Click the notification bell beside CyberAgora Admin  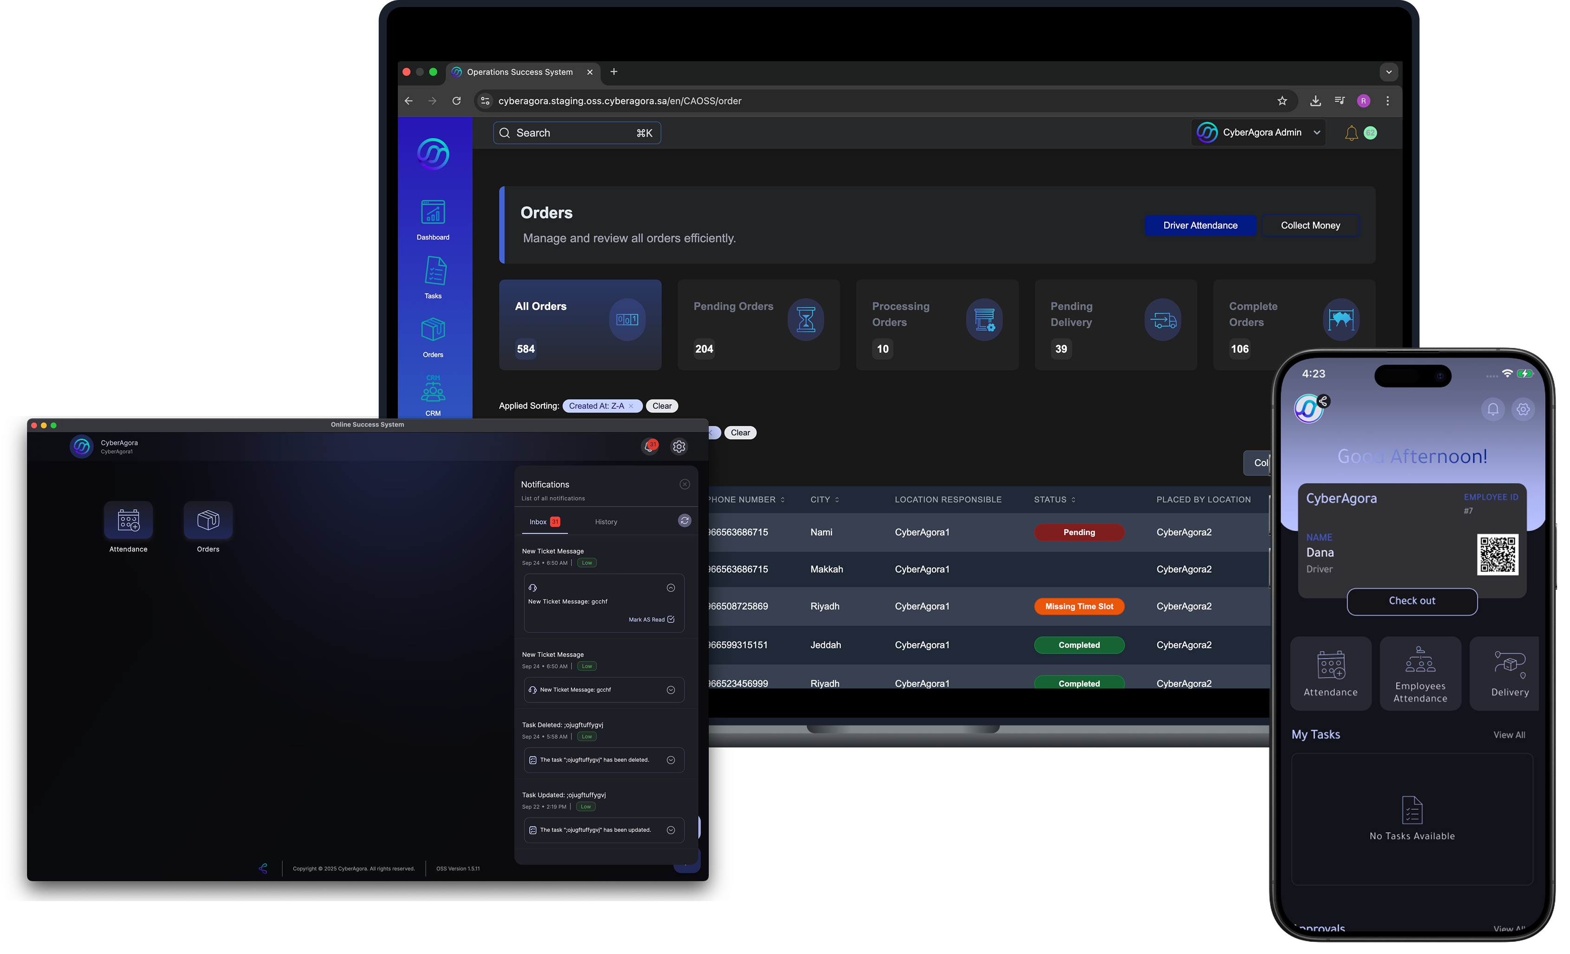(1351, 133)
